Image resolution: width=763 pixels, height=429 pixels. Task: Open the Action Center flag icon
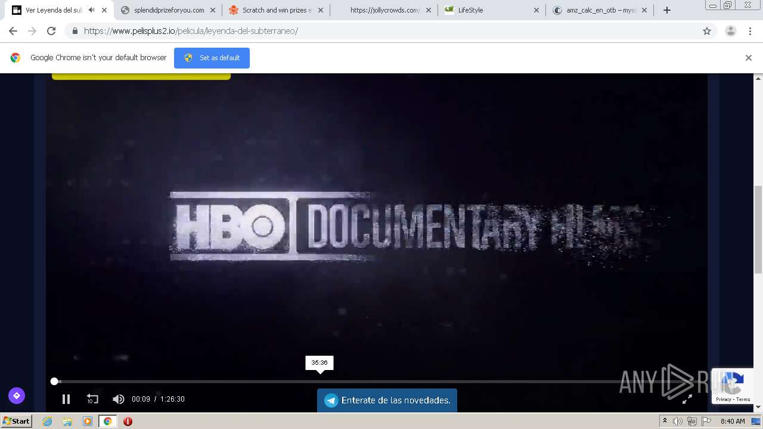[x=706, y=421]
